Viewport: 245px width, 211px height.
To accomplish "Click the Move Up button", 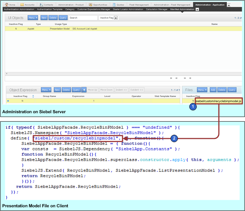I will [92, 90].
